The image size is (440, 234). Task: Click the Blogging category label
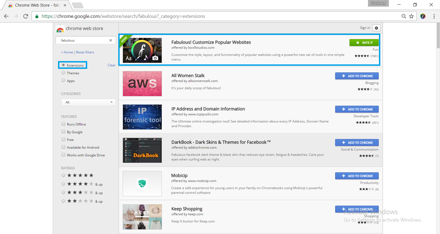tap(372, 83)
